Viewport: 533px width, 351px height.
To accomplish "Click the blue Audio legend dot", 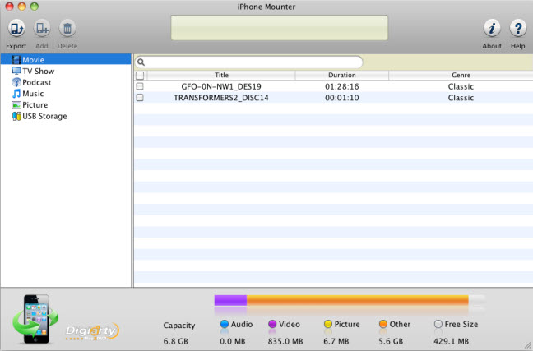I will 225,324.
